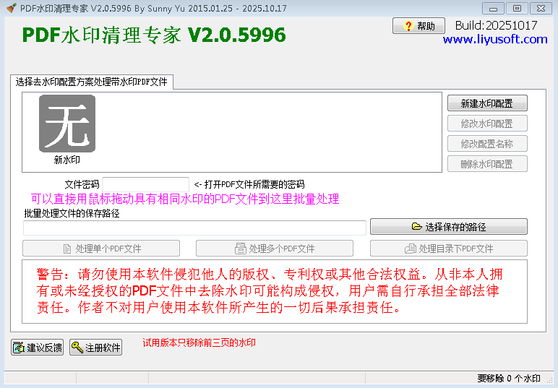Select the 新水印 watermark config icon

(x=66, y=124)
